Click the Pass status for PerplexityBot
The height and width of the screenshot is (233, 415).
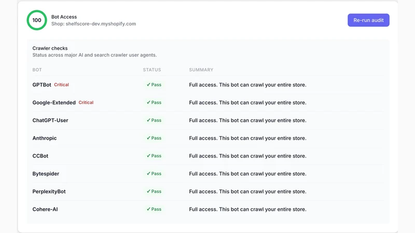pyautogui.click(x=154, y=192)
